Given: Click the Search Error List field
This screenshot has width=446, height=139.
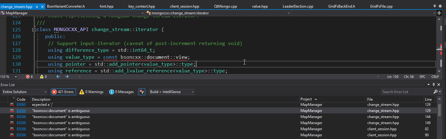Looking at the screenshot, I should pos(406,92).
